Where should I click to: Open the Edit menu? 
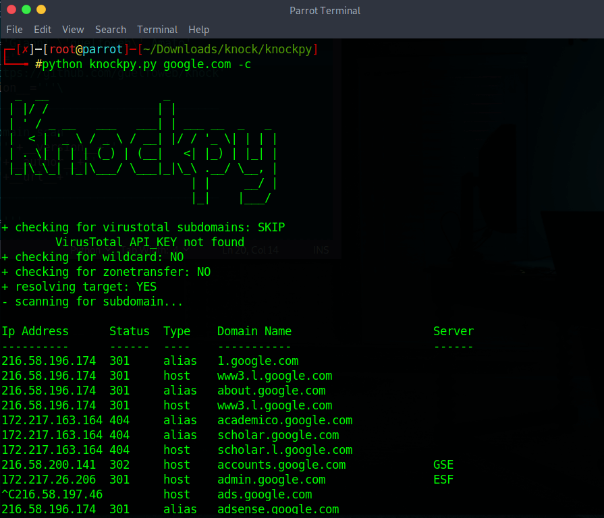(43, 30)
